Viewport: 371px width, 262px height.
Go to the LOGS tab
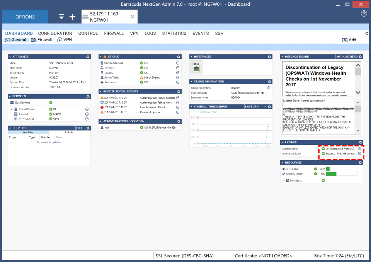[x=150, y=34]
